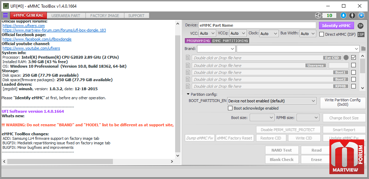This screenshot has height=179, width=369.
Task: Switch to SUPPORT tab
Action: click(137, 16)
